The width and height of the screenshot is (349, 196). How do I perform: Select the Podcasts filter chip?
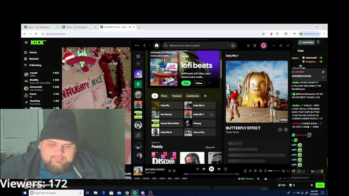click(x=177, y=96)
